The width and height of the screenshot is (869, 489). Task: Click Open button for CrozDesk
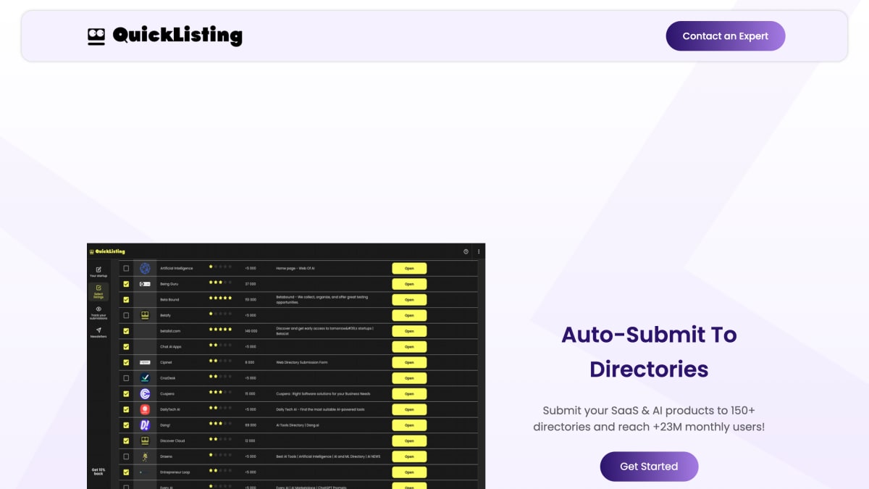click(409, 378)
